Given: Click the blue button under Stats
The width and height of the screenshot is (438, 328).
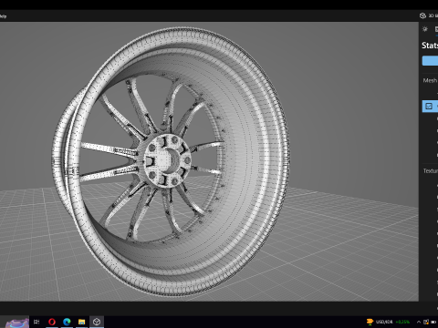Looking at the screenshot, I should [x=430, y=61].
